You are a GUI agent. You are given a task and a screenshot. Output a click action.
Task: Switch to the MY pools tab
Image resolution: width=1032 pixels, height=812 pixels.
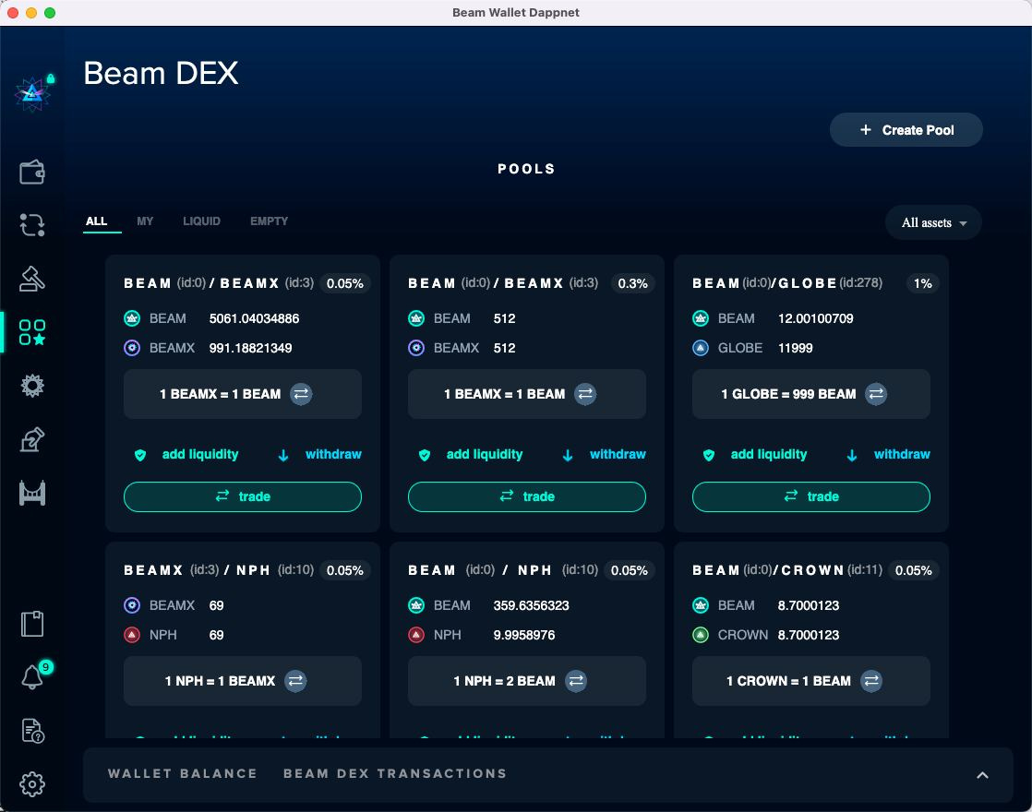pos(145,221)
